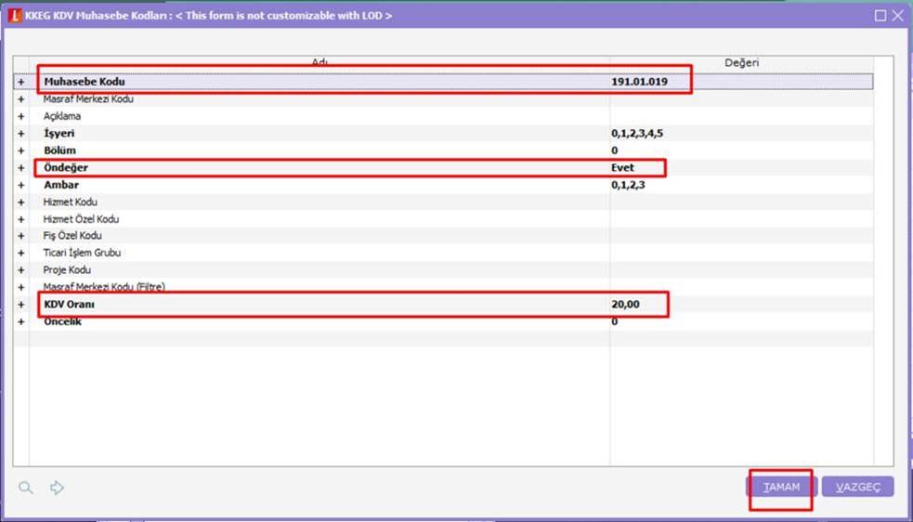
Task: Select the Öndeğer value Evet
Action: point(622,168)
